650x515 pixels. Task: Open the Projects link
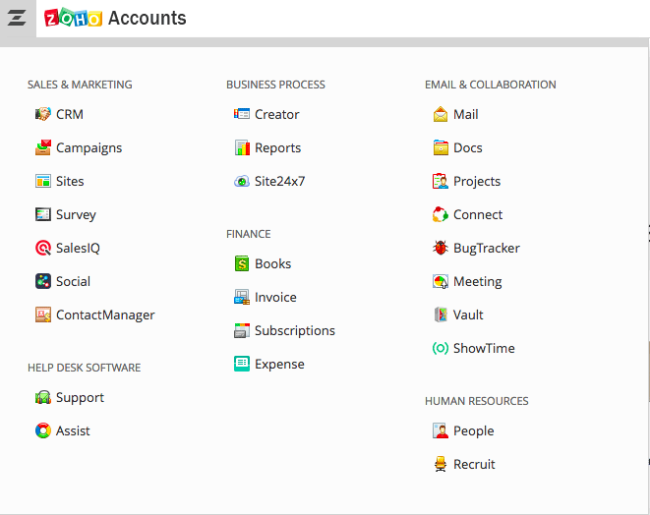477,182
